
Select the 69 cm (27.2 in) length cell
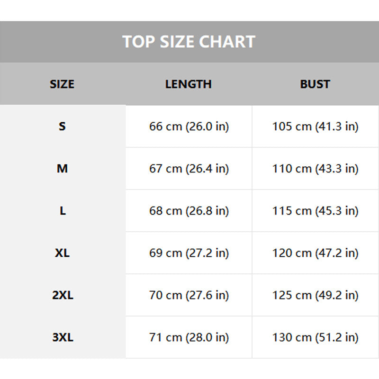pos(189,253)
